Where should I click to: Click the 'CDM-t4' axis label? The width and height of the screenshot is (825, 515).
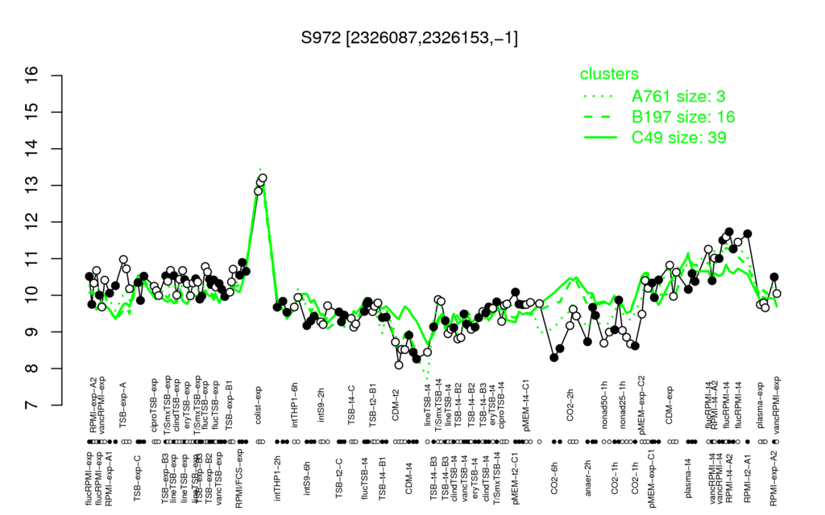(x=408, y=478)
